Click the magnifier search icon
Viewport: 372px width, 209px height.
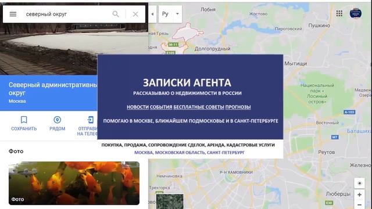click(116, 14)
